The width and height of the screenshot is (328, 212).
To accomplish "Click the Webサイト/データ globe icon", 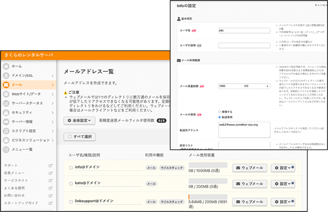I will (x=6, y=94).
